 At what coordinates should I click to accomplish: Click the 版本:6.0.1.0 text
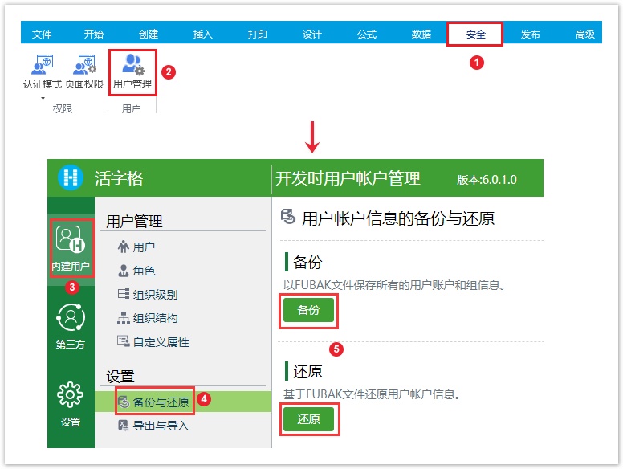tap(487, 180)
